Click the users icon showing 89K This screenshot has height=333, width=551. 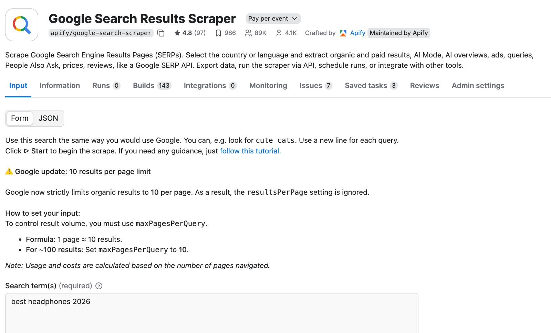click(x=248, y=33)
